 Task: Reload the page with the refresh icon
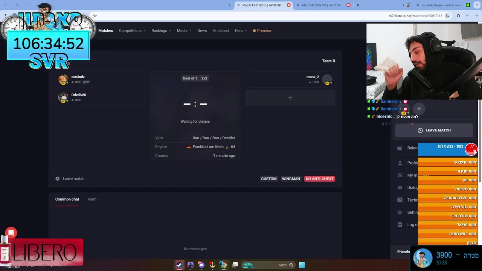pos(458,16)
